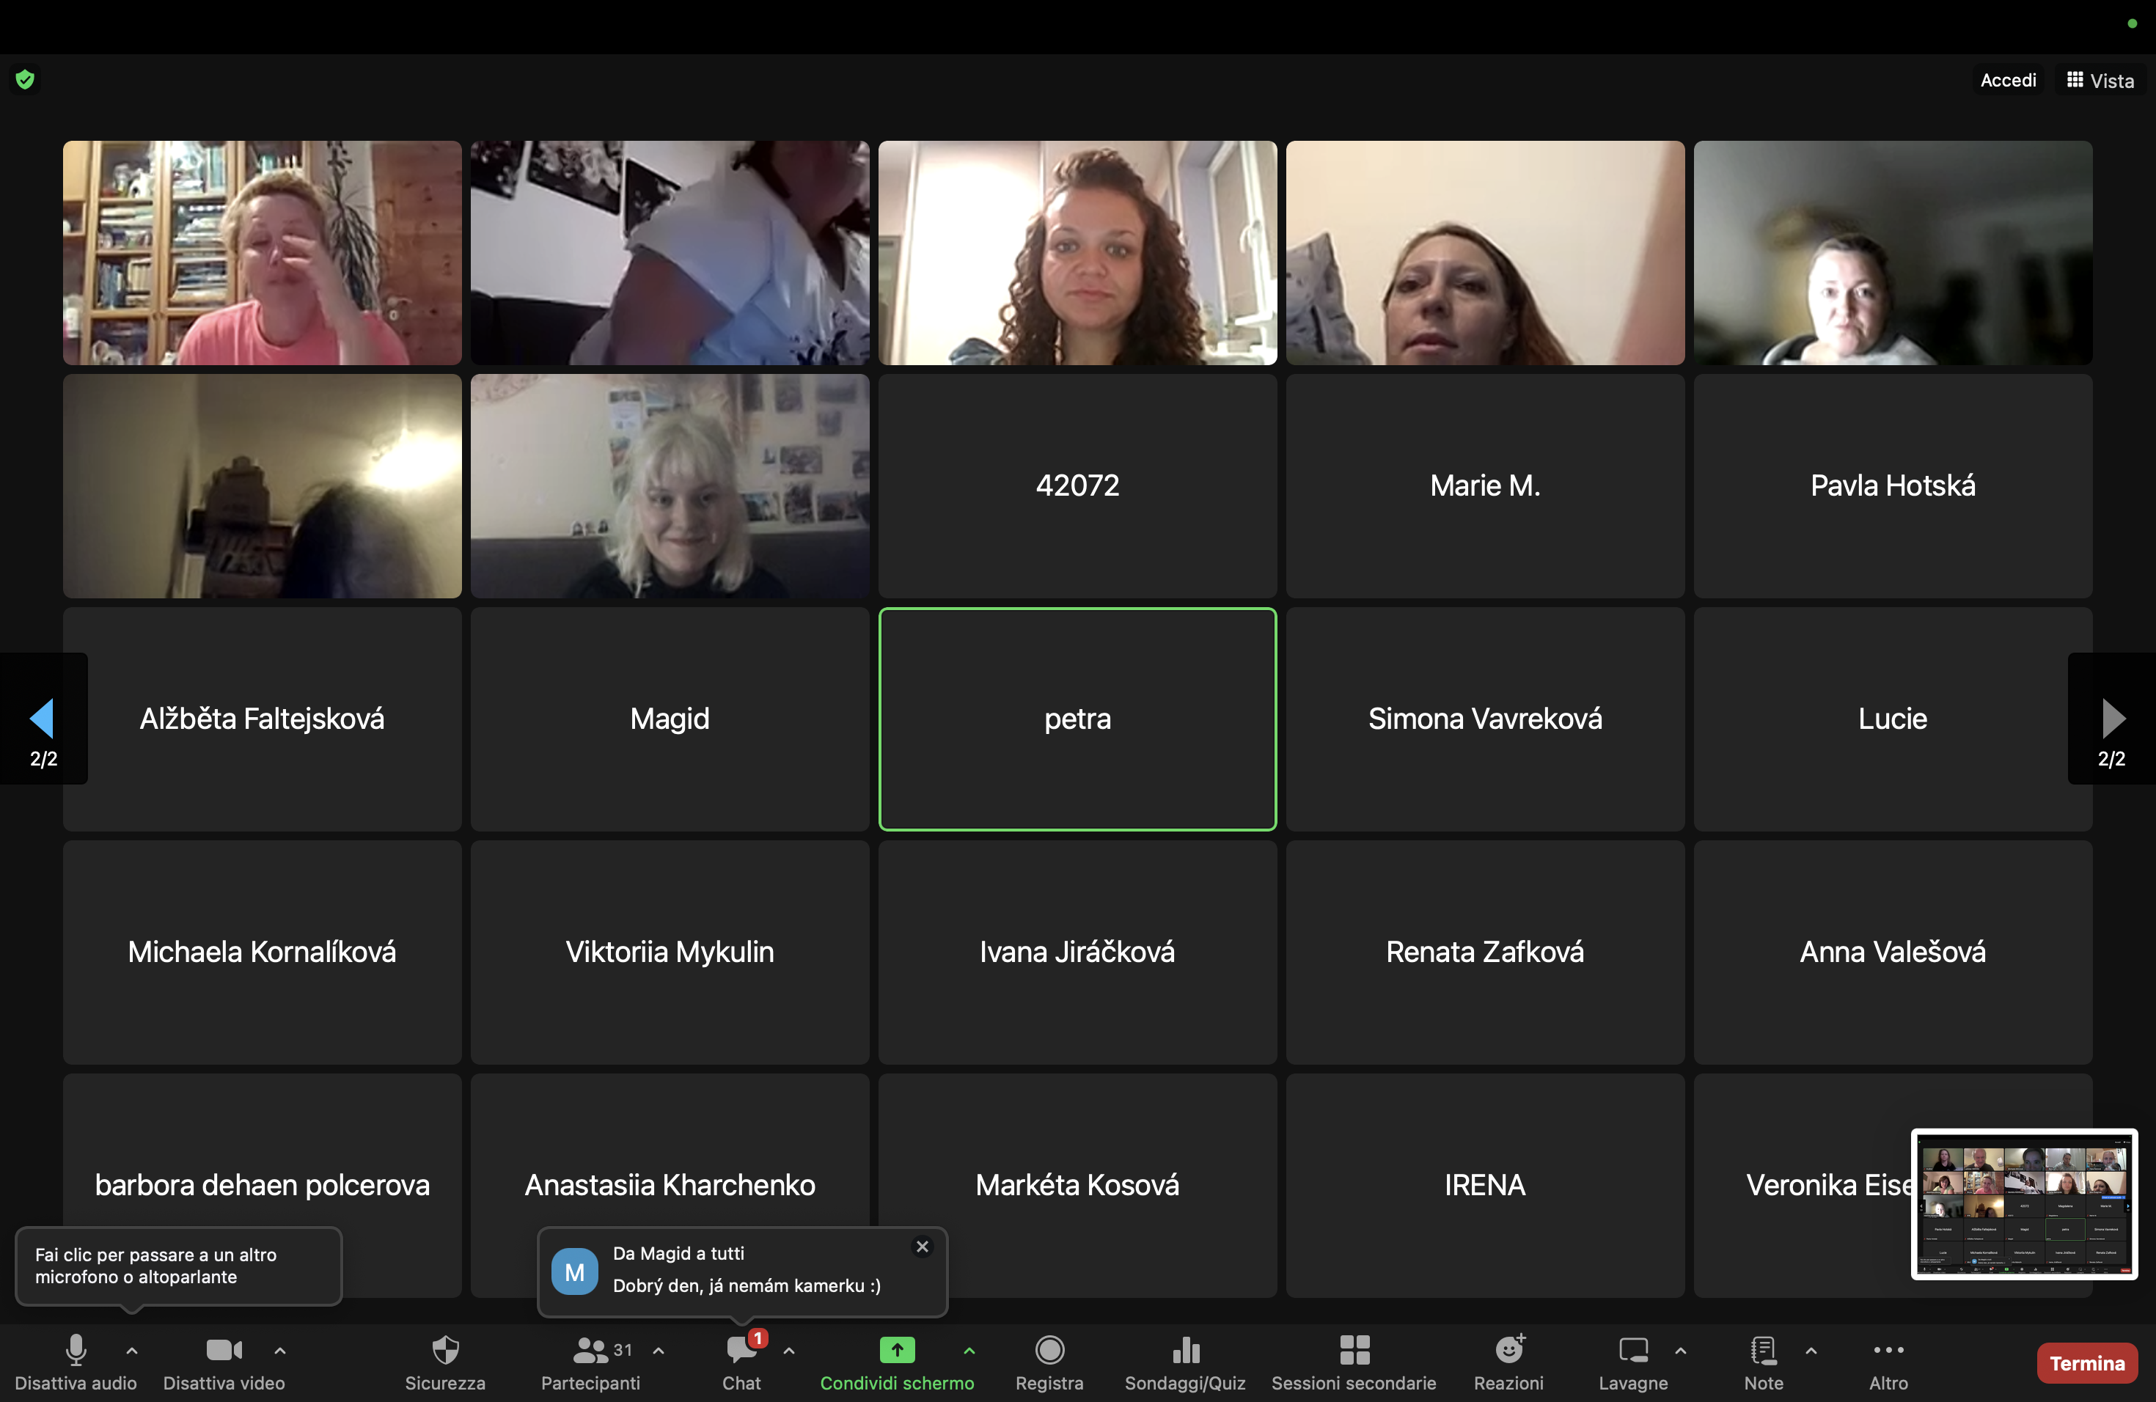The width and height of the screenshot is (2156, 1402).
Task: Select the video tile with bright lamp
Action: pyautogui.click(x=262, y=485)
